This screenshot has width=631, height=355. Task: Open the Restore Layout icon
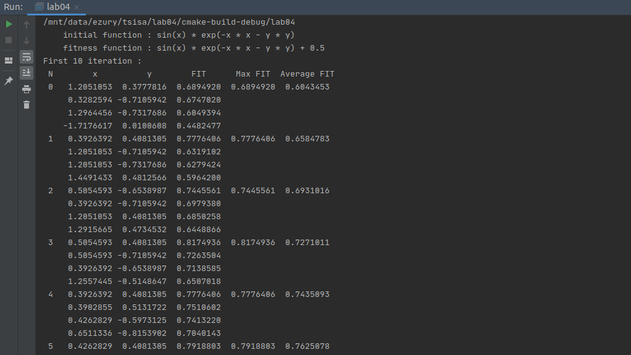(x=9, y=61)
